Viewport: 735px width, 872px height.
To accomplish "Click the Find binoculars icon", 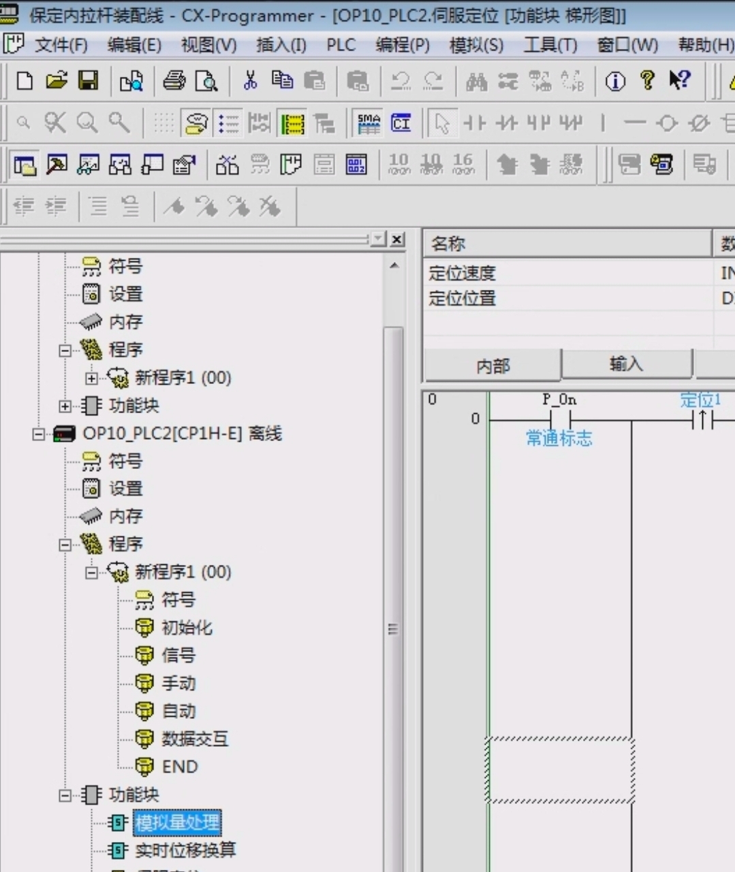I will click(476, 82).
